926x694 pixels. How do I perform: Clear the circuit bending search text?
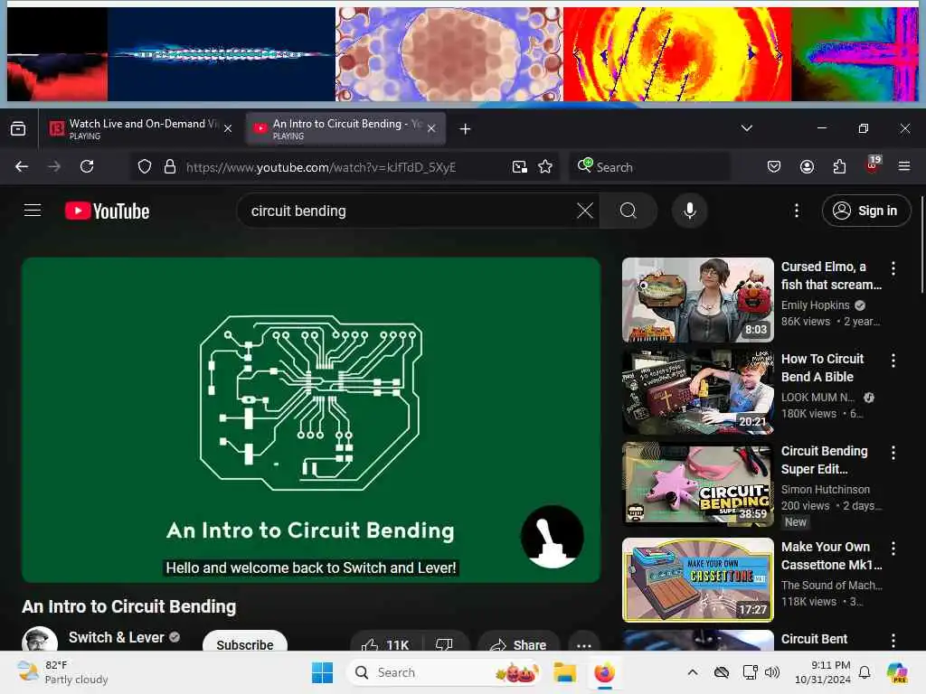(x=585, y=211)
